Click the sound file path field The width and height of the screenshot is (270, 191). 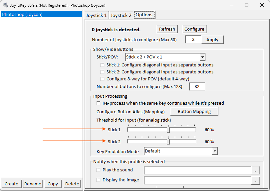coord(197,170)
